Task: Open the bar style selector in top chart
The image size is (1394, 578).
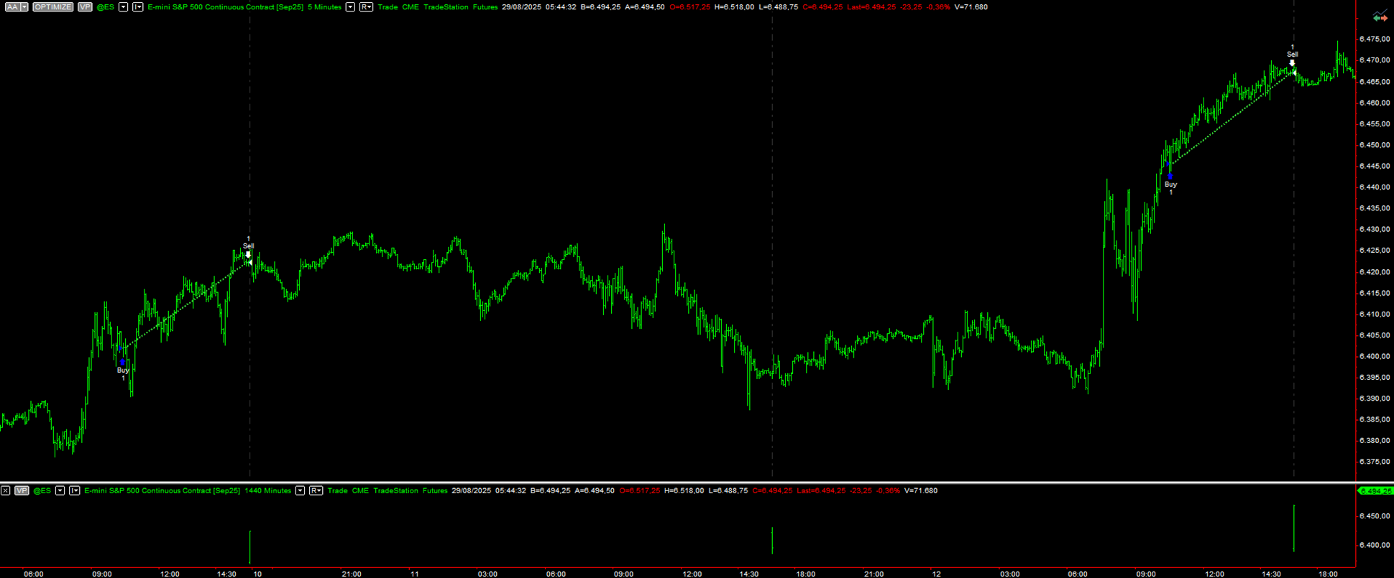Action: [x=138, y=7]
